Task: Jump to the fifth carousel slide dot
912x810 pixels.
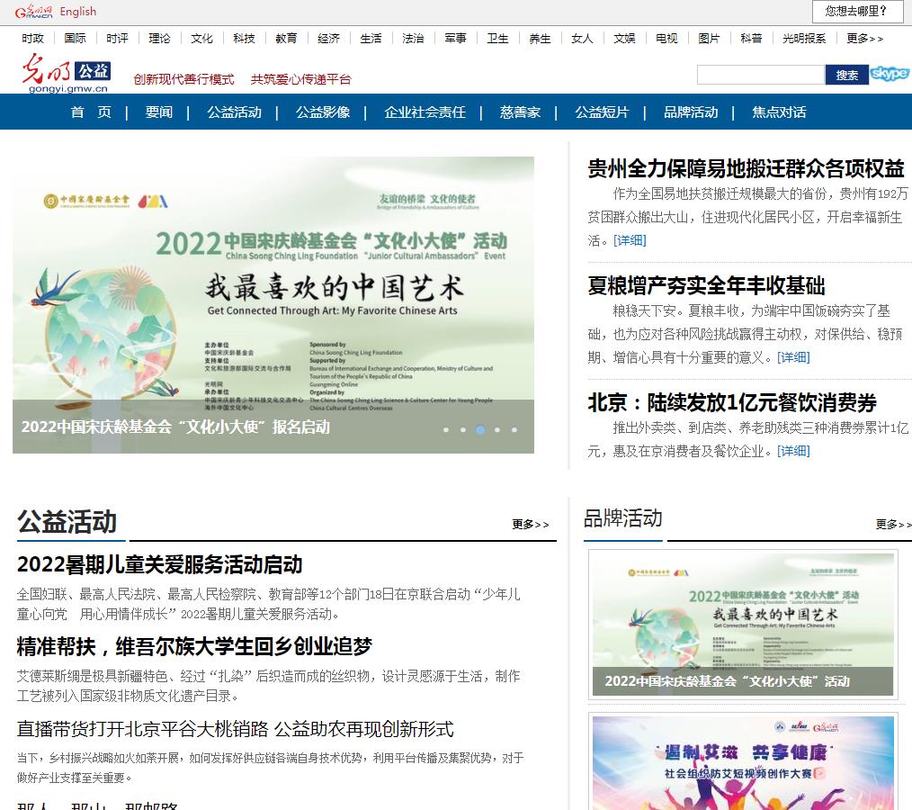Action: pos(514,430)
